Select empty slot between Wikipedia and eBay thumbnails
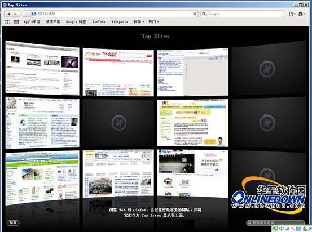This screenshot has height=232, width=312. (118, 123)
